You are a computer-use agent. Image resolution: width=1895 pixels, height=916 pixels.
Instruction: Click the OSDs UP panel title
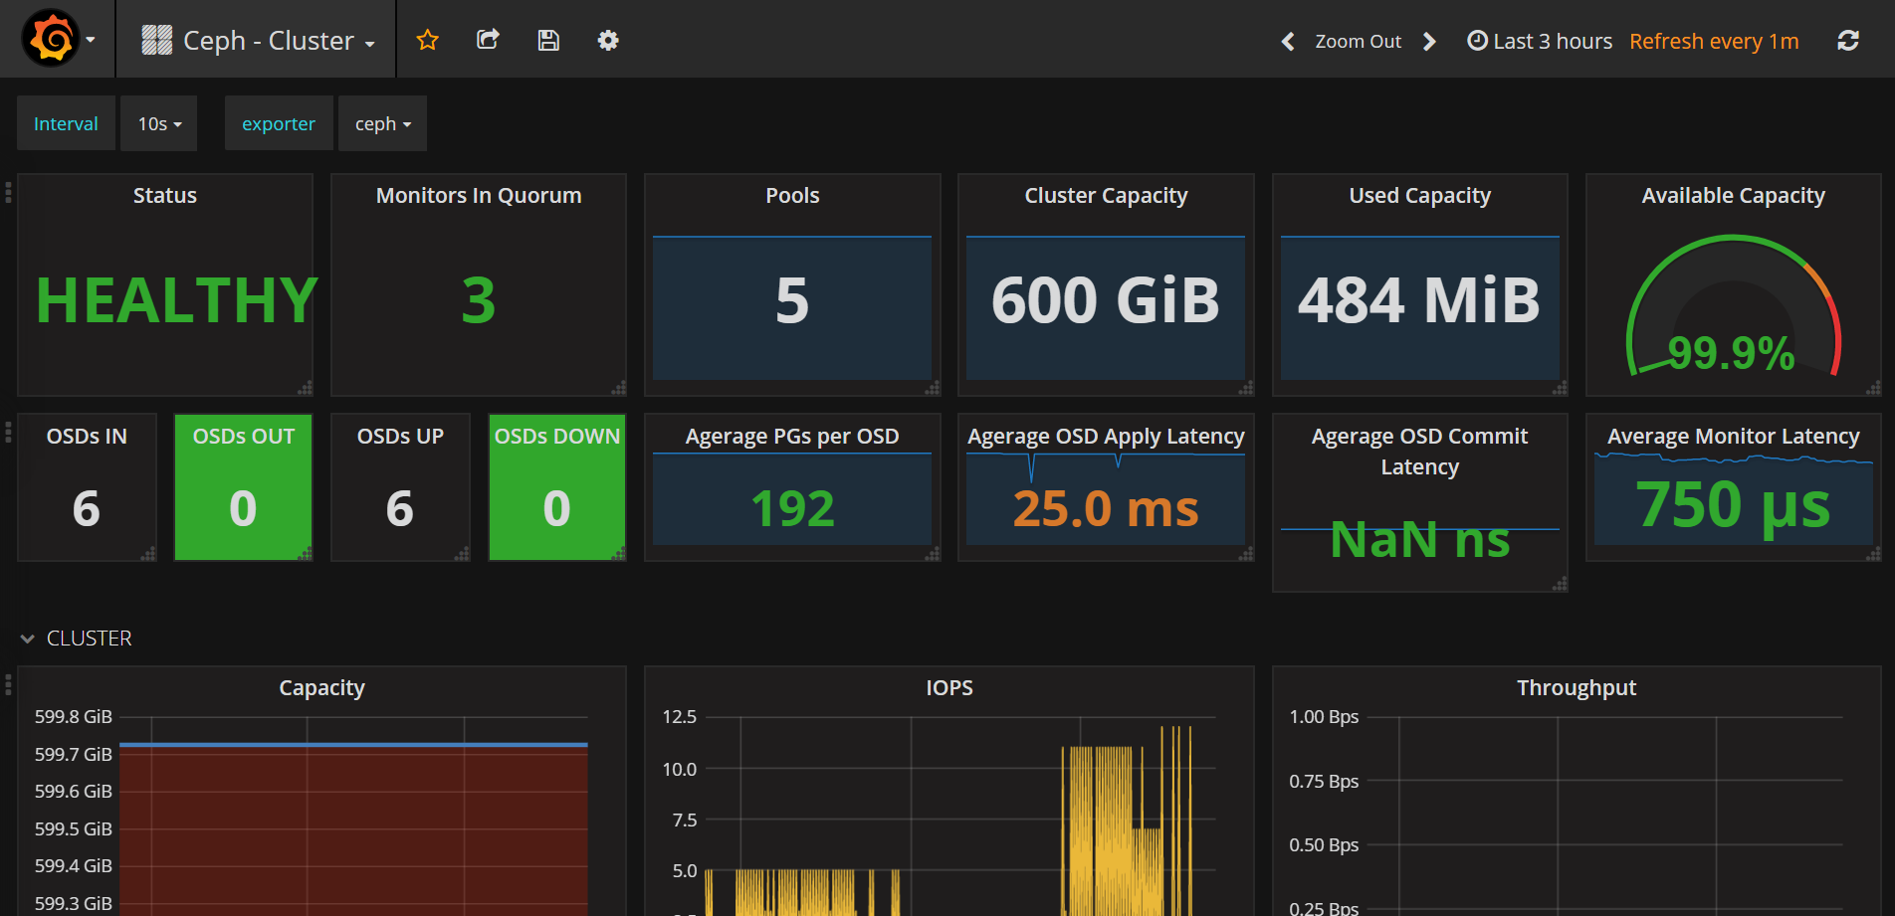(400, 436)
